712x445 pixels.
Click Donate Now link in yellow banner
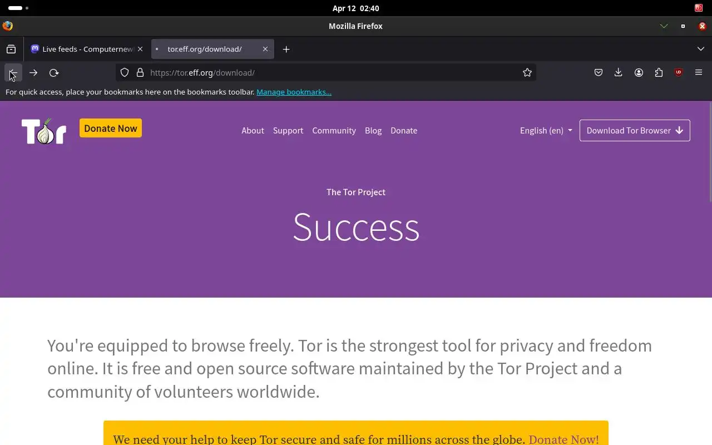tap(563, 439)
